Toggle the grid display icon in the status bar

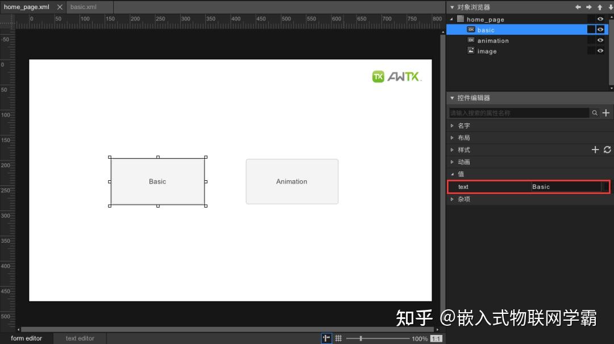pyautogui.click(x=338, y=338)
